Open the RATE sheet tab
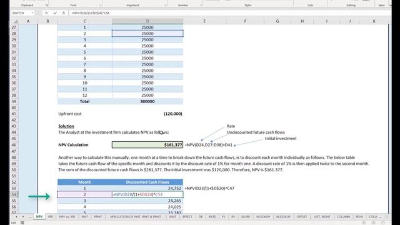 pos(212,217)
